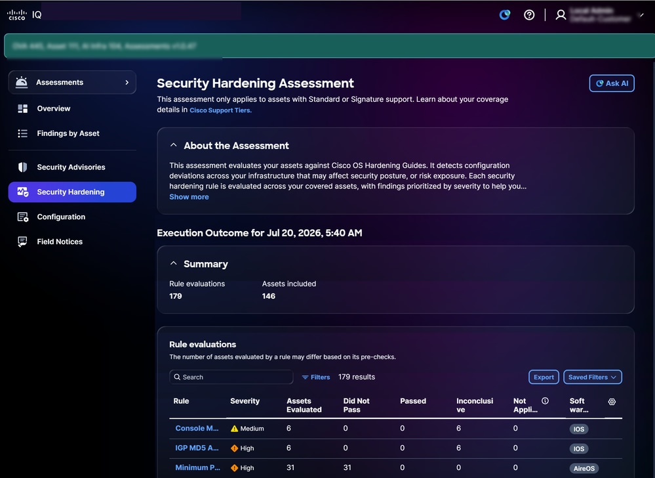
Task: Collapse the About the Assessment section
Action: click(173, 145)
